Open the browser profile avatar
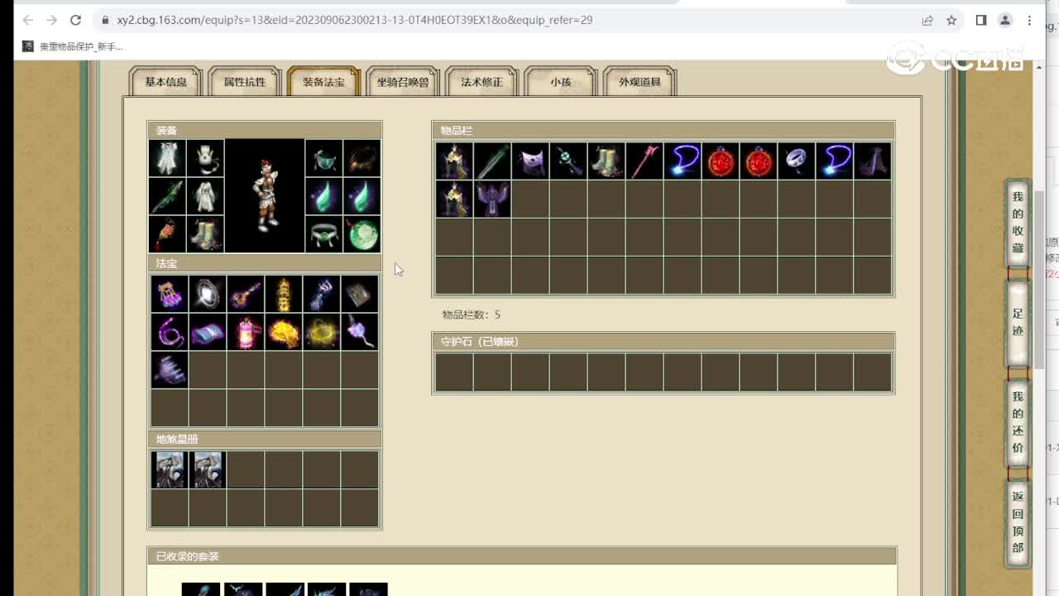1059x596 pixels. click(1005, 20)
